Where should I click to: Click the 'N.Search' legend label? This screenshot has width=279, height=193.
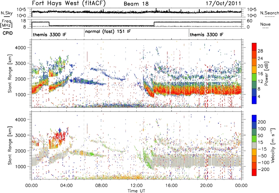point(269,13)
